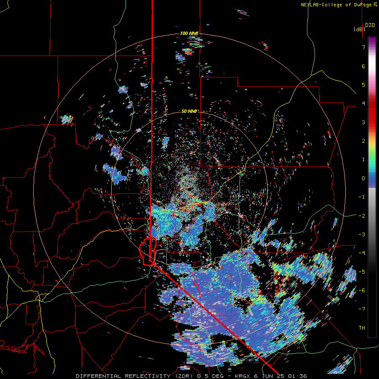Click the TH threshold label on the scale
The image size is (379, 379).
coord(362,328)
